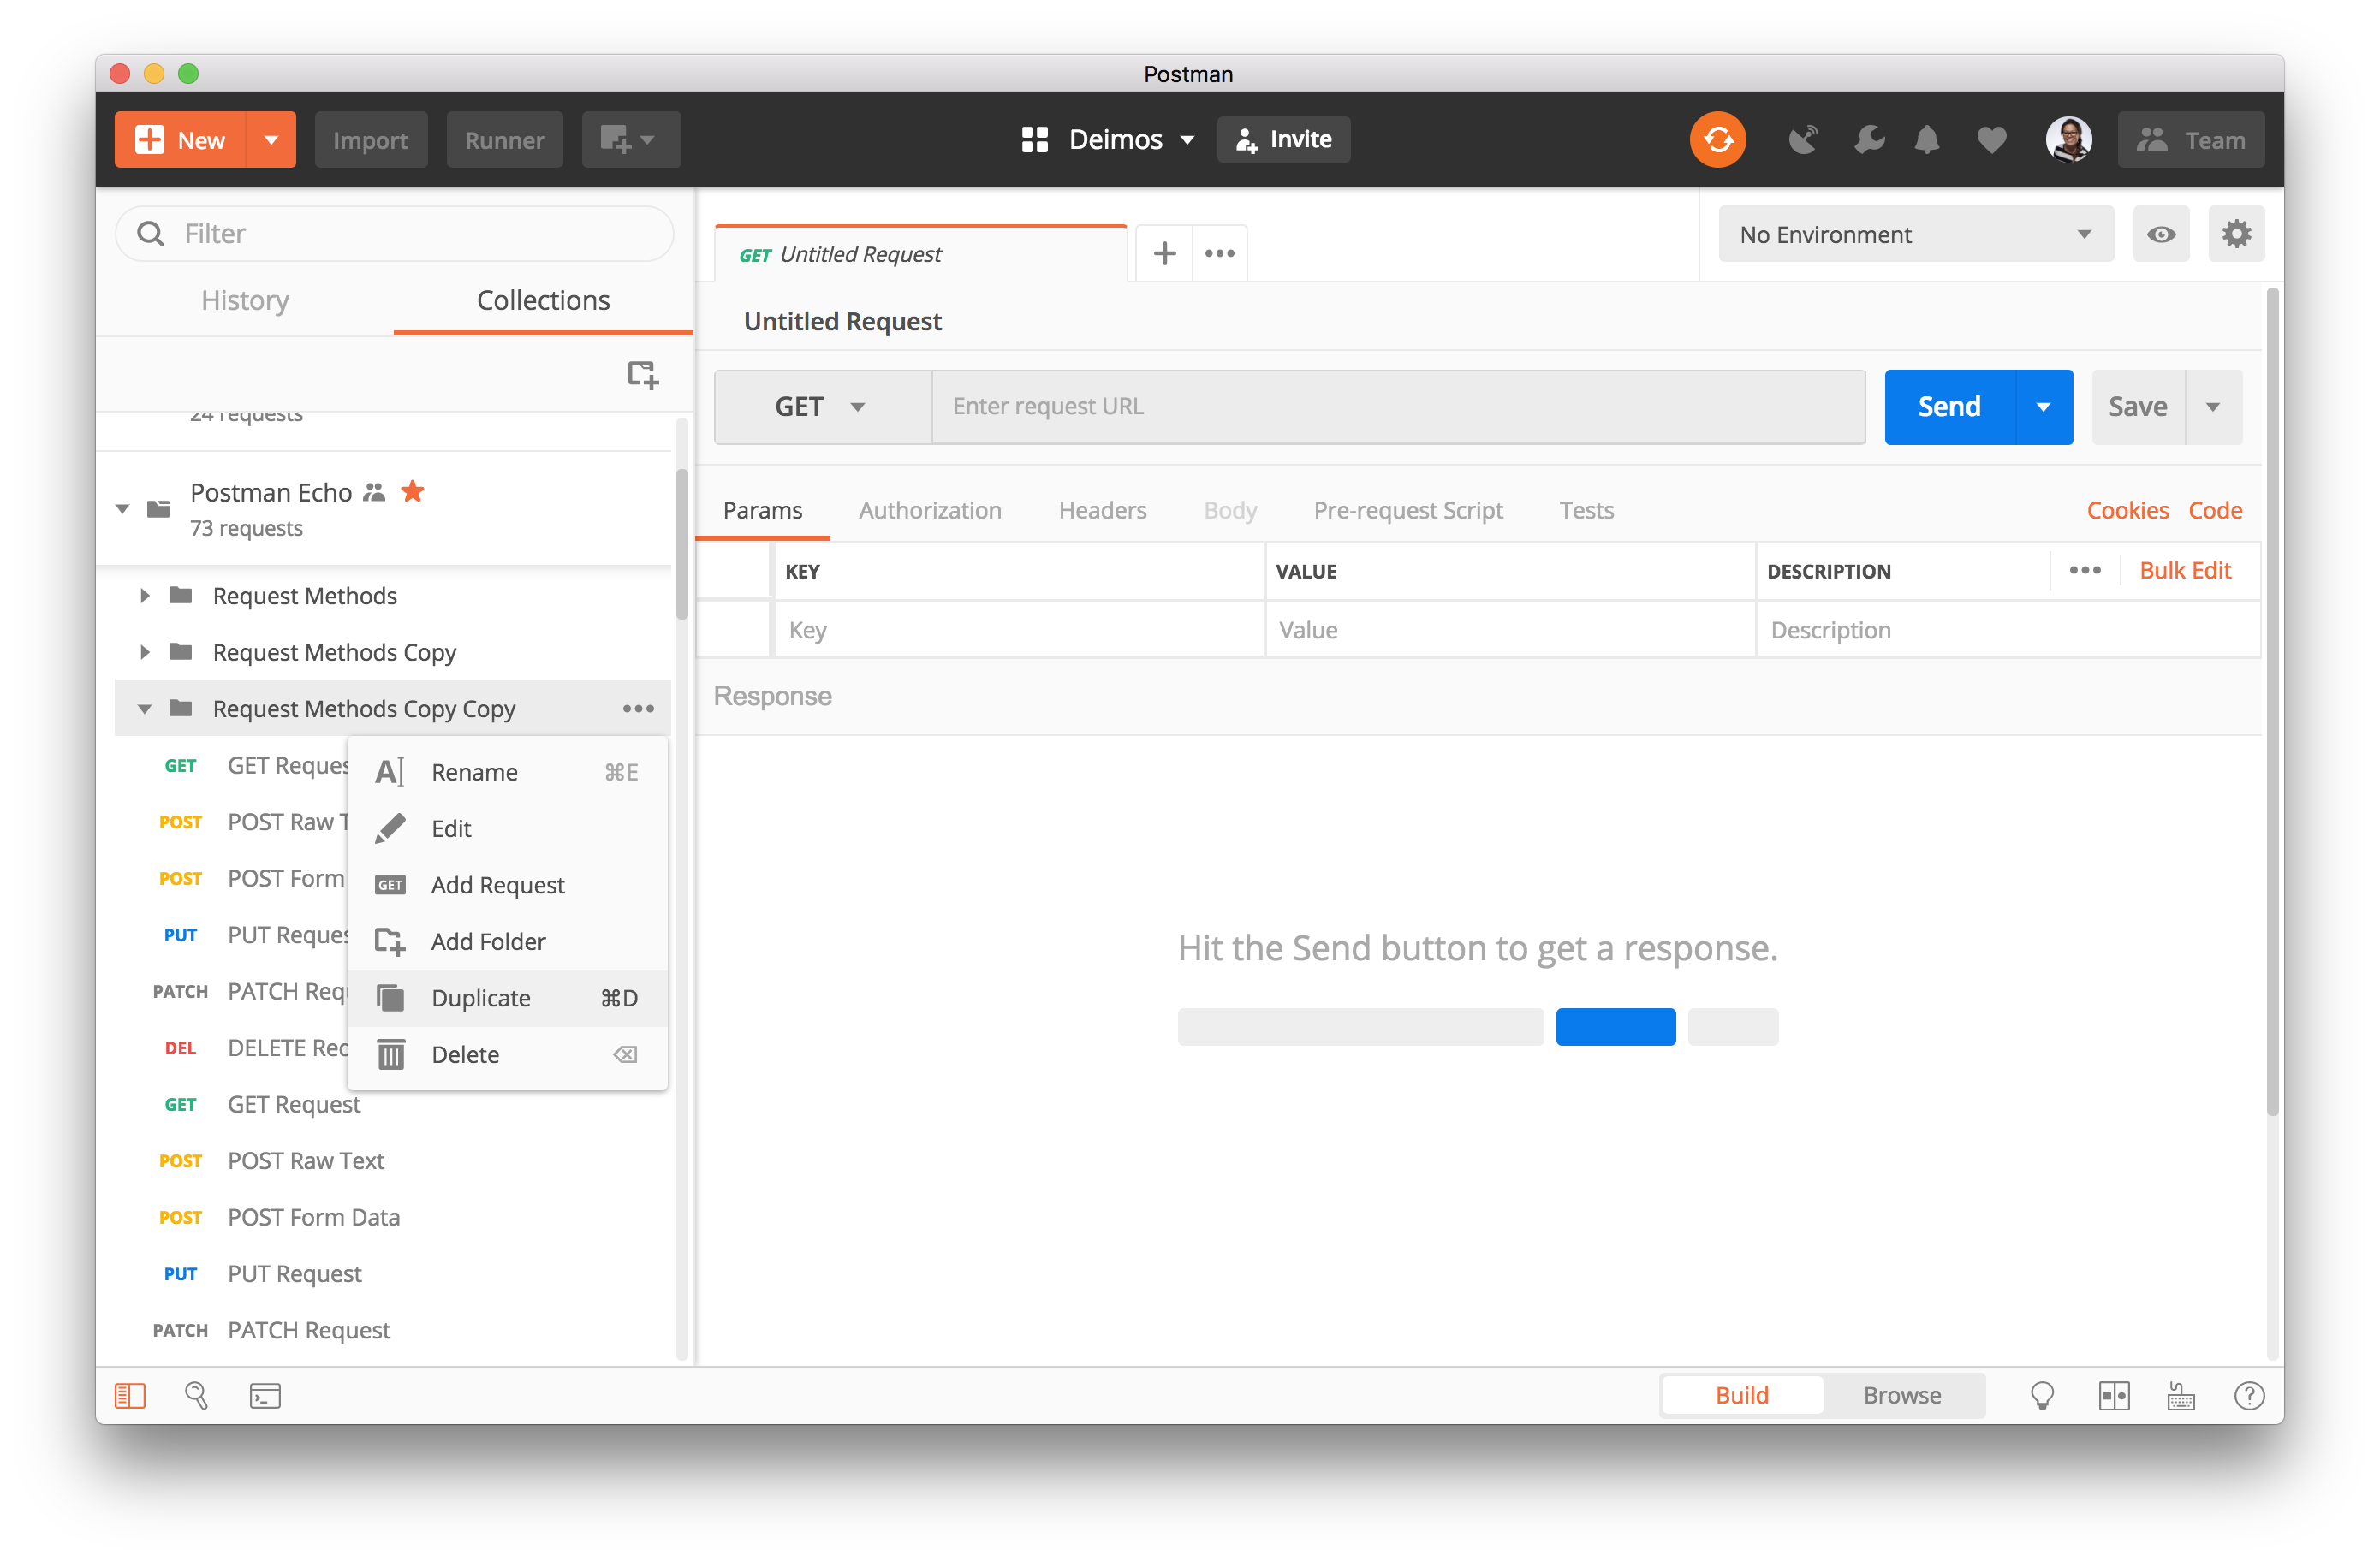Viewport: 2380px width, 1561px height.
Task: Open the sync status icon
Action: tap(1717, 139)
